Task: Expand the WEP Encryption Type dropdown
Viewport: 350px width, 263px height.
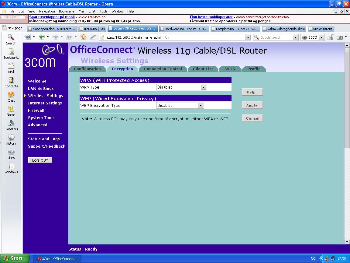Action: [201, 106]
